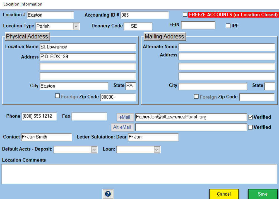
Task: Click the Alt eMail button
Action: [122, 127]
